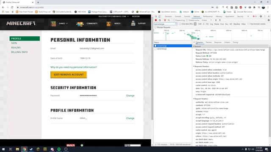
Task: Enable Preserve log checkbox
Action: pos(174,20)
